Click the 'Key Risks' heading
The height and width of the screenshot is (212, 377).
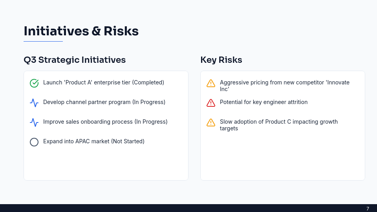221,60
